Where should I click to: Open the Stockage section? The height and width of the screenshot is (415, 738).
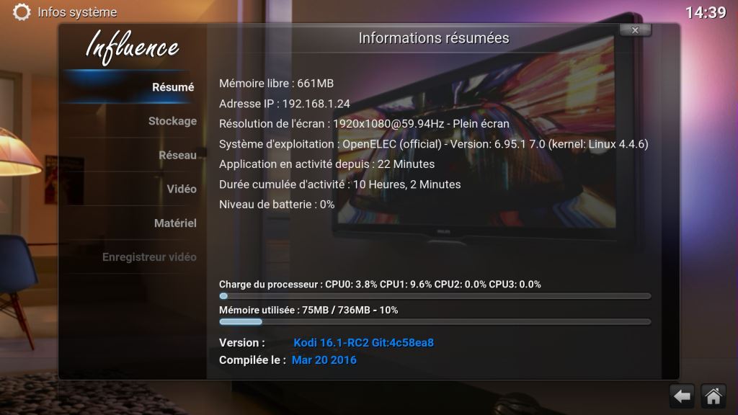point(172,121)
